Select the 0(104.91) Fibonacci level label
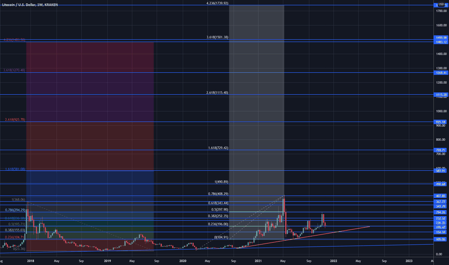 [221, 237]
